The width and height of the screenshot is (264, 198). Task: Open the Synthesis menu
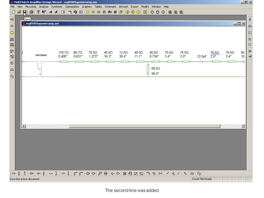click(57, 7)
